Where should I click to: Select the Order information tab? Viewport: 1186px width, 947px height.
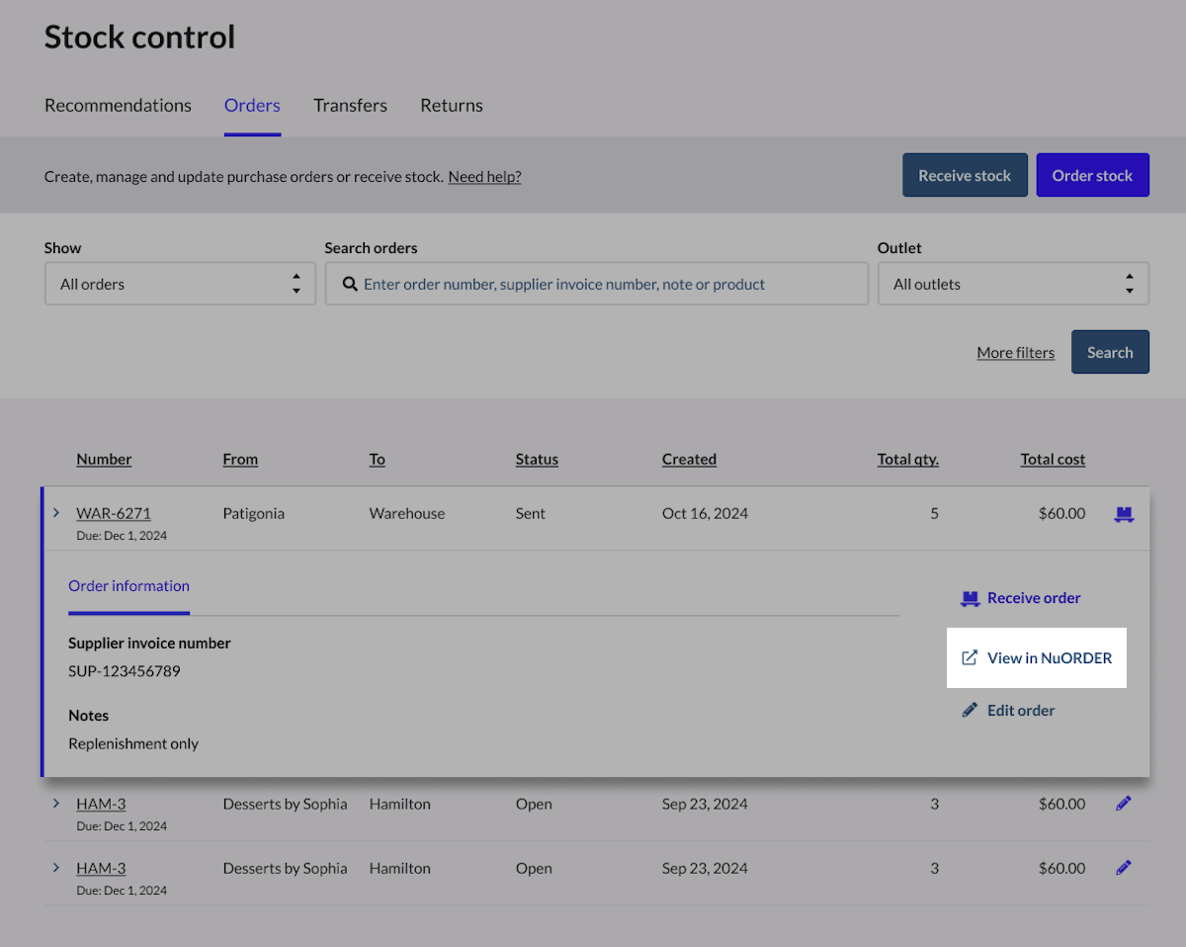[x=128, y=586]
